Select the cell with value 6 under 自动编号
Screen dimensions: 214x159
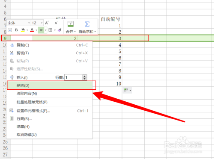tap(111, 58)
